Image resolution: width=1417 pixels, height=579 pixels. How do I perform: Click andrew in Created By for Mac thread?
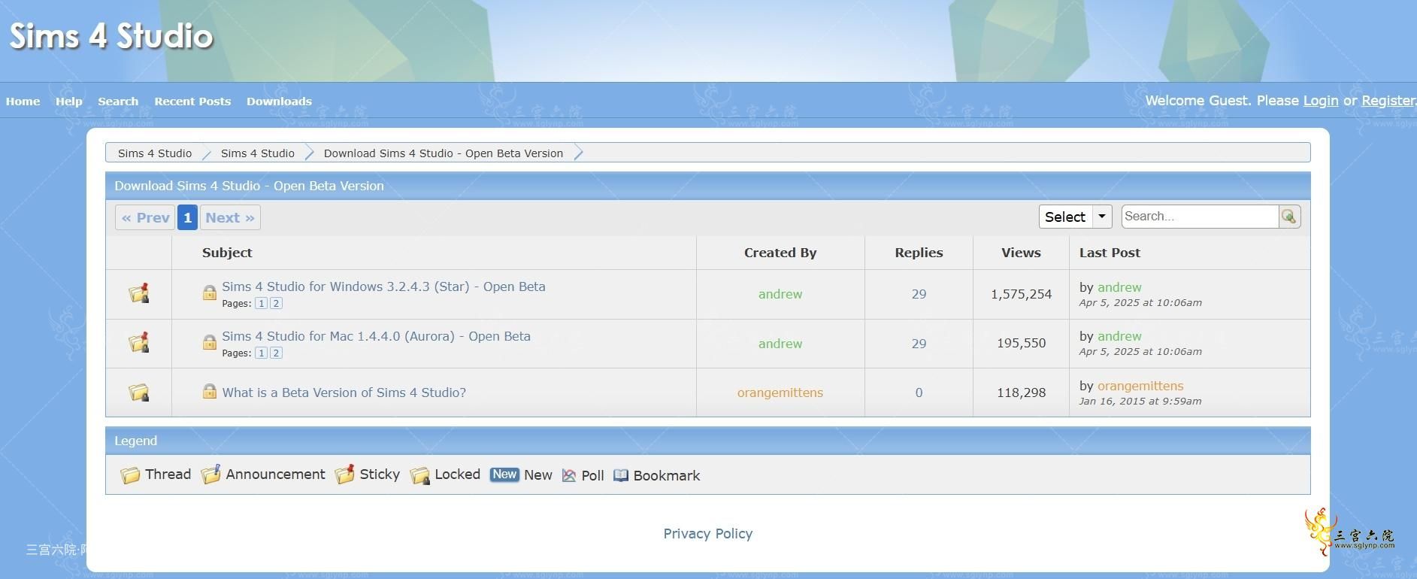(x=780, y=344)
